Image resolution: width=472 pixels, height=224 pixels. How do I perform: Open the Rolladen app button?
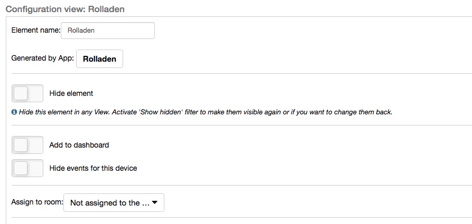click(99, 59)
